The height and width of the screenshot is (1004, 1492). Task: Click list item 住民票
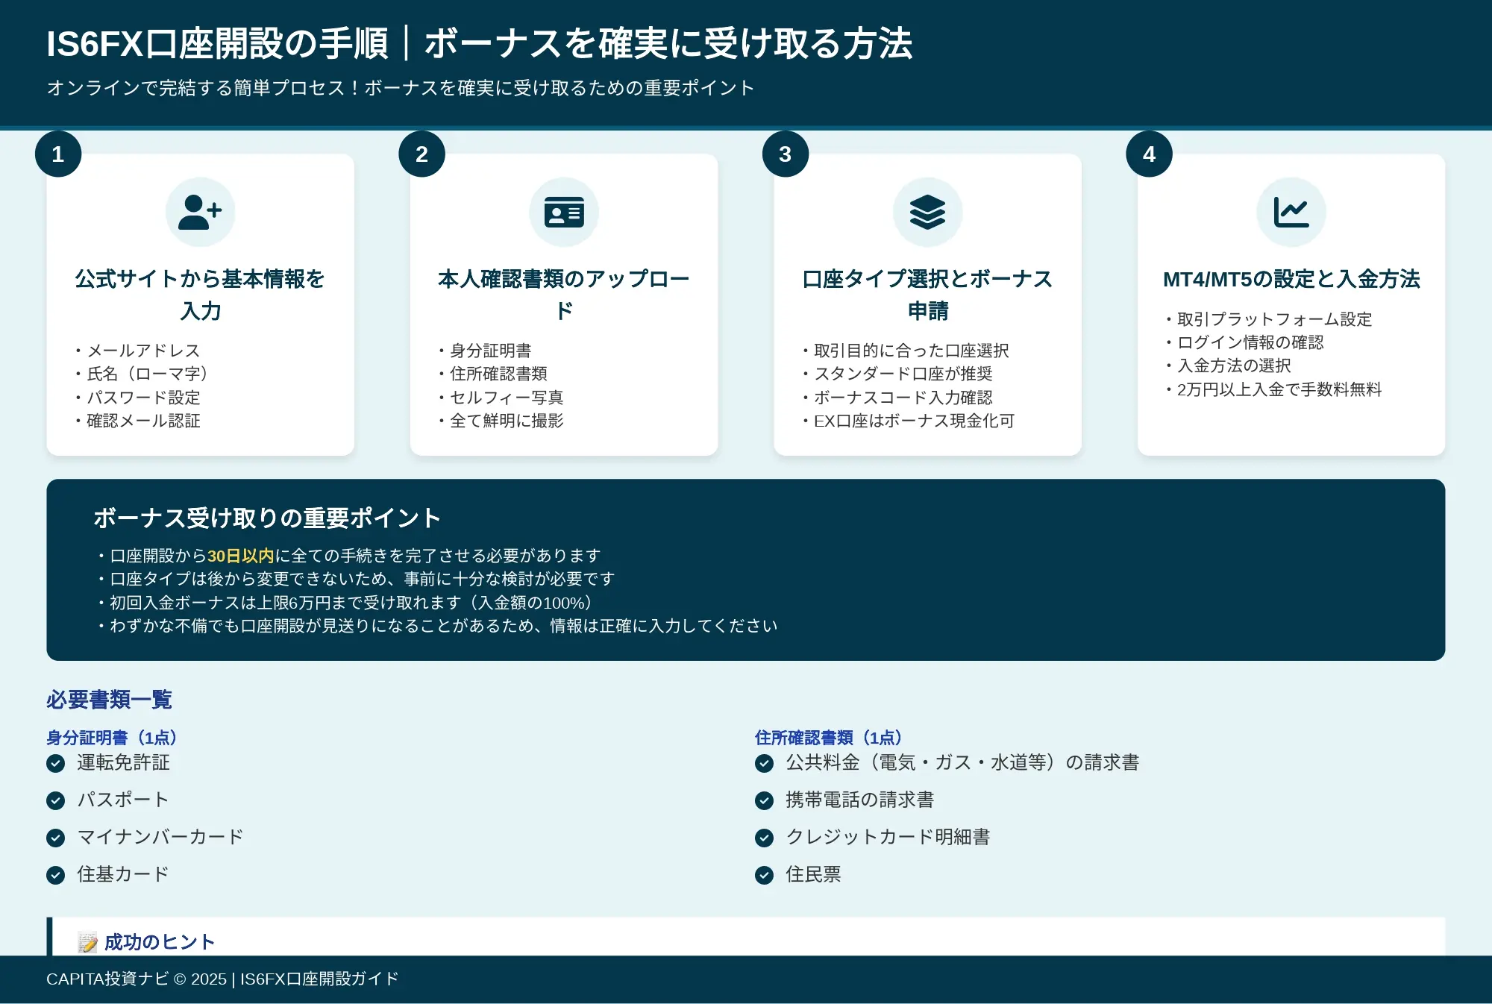coord(813,875)
